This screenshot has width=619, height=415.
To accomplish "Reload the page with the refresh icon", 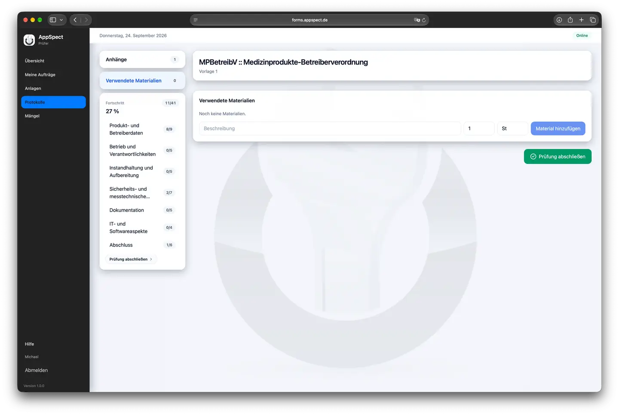I will [424, 20].
